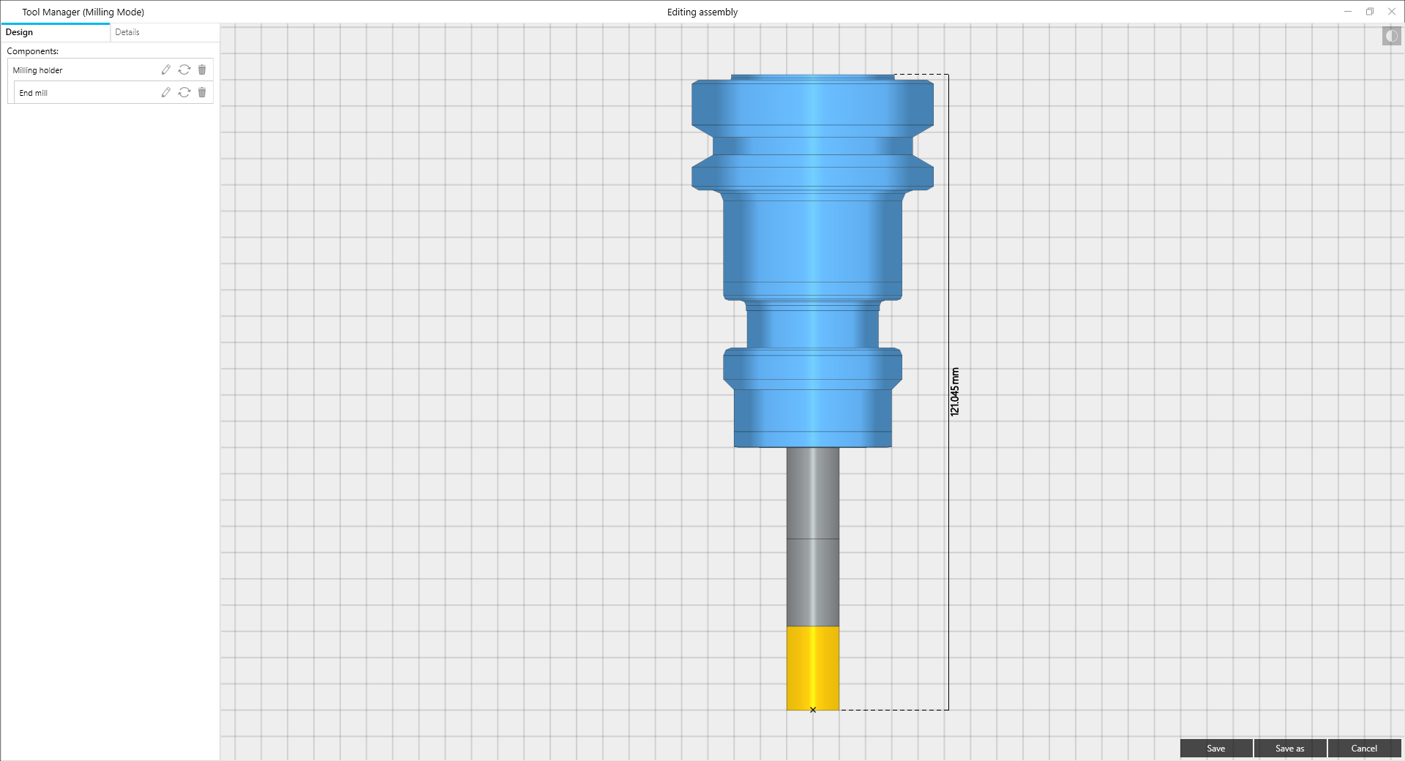Image resolution: width=1405 pixels, height=761 pixels.
Task: Click the Save as button
Action: (1290, 748)
